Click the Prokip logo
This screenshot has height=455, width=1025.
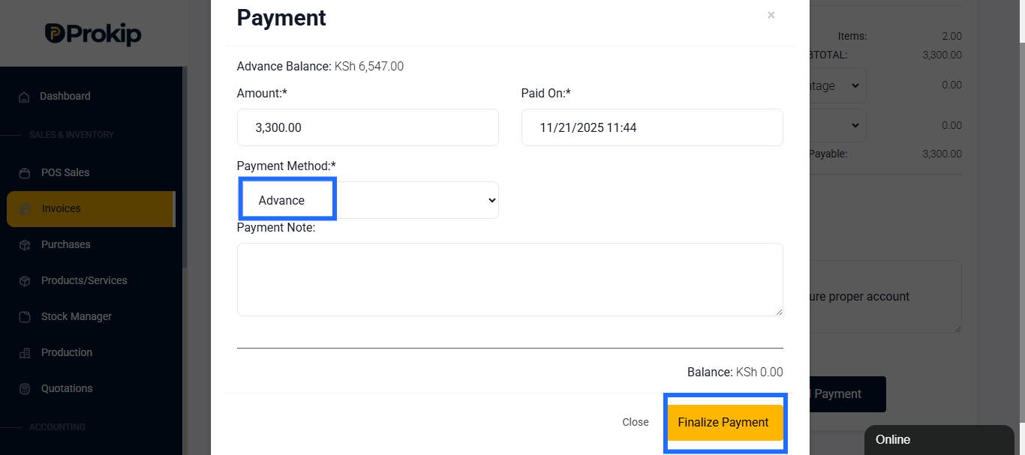point(93,34)
